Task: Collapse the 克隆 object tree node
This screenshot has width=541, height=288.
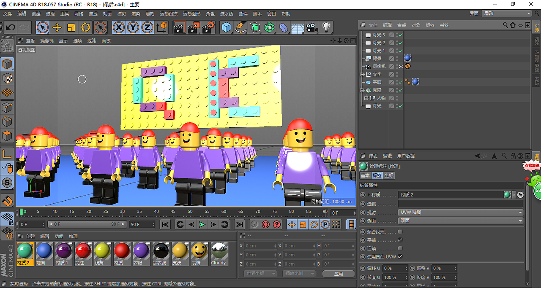Action: coord(362,90)
